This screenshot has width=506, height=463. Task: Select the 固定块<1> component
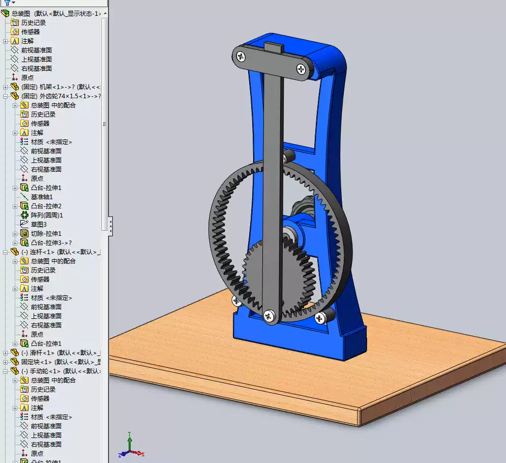pyautogui.click(x=36, y=361)
